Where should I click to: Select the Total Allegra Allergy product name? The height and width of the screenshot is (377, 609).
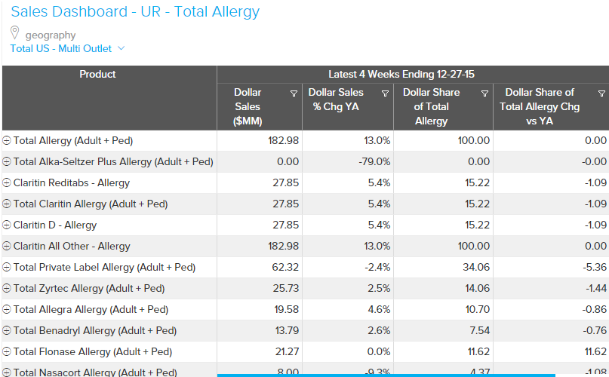pyautogui.click(x=91, y=310)
